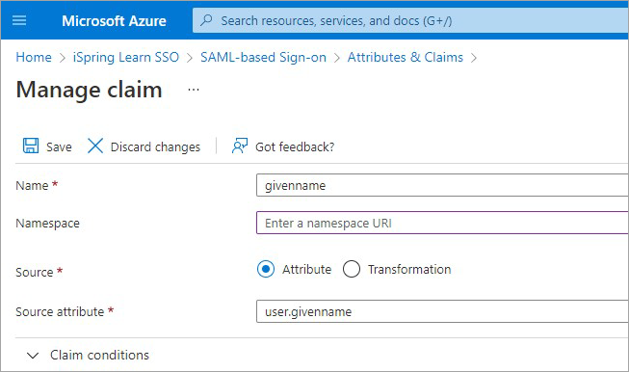Click the Got feedback? link
This screenshot has width=629, height=372.
tap(295, 146)
